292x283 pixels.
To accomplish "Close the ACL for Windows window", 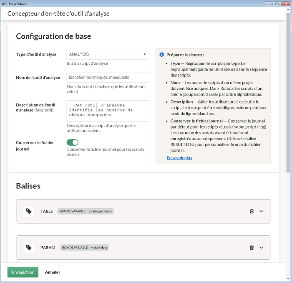I will [x=285, y=3].
